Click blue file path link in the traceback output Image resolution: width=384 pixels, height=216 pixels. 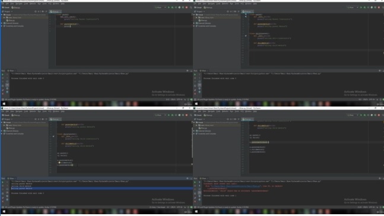tap(236, 186)
